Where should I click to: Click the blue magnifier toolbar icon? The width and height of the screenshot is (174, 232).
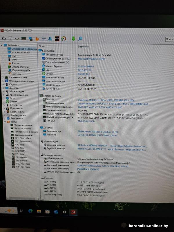pyautogui.click(x=80, y=39)
